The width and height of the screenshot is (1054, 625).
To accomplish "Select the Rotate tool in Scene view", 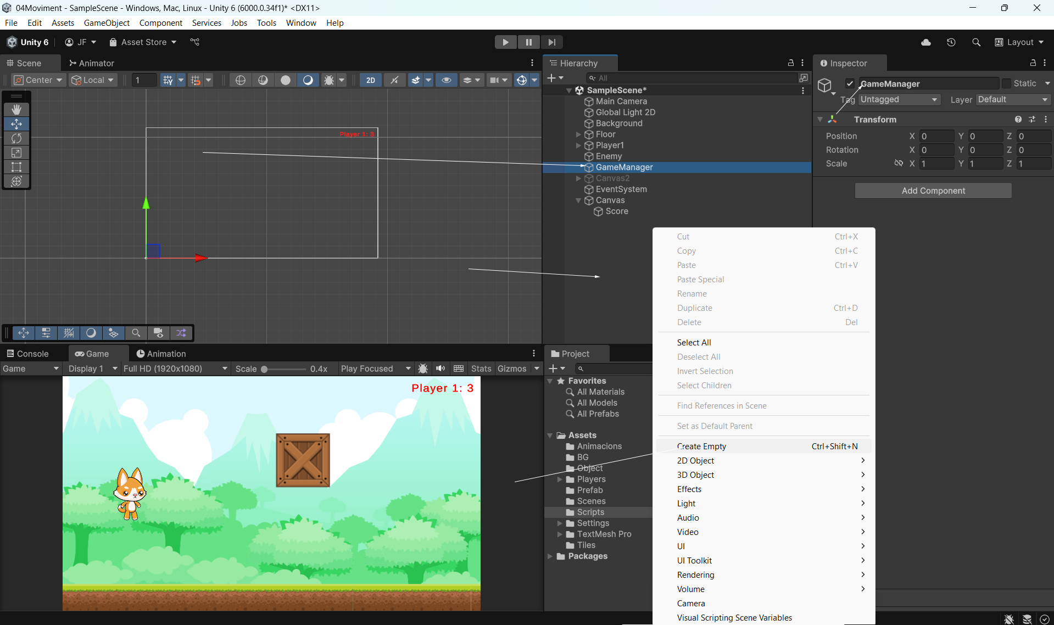I will [16, 138].
